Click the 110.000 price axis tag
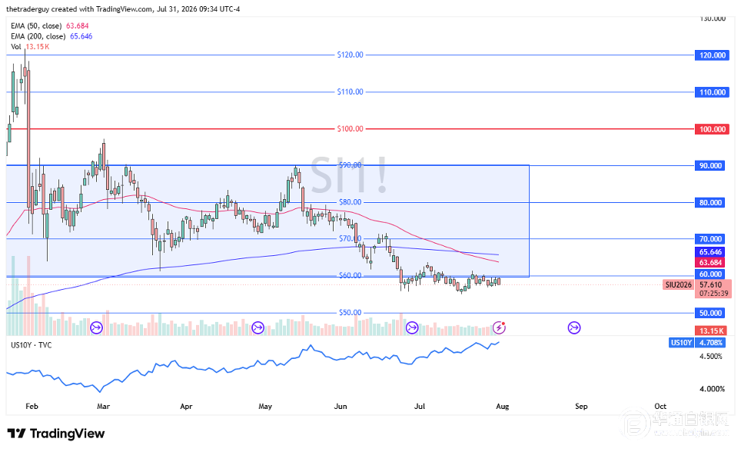Viewport: 741px width, 452px height. coord(712,92)
